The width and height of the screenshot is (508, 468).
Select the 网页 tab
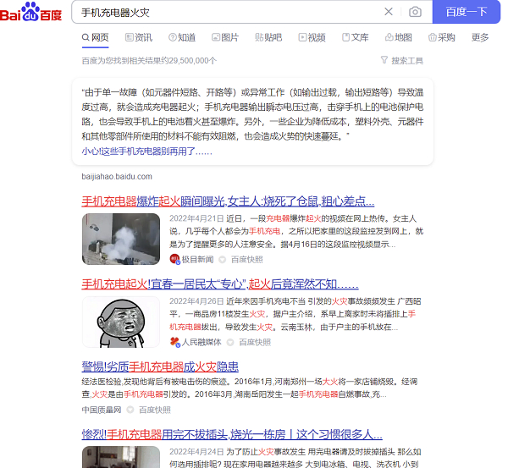(x=95, y=37)
